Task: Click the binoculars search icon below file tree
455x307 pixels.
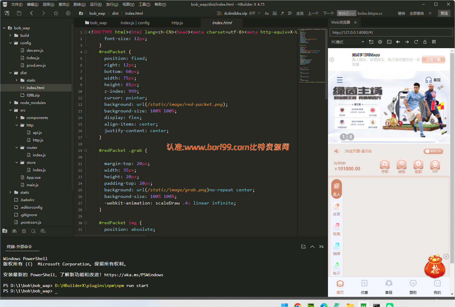Action: point(14,231)
